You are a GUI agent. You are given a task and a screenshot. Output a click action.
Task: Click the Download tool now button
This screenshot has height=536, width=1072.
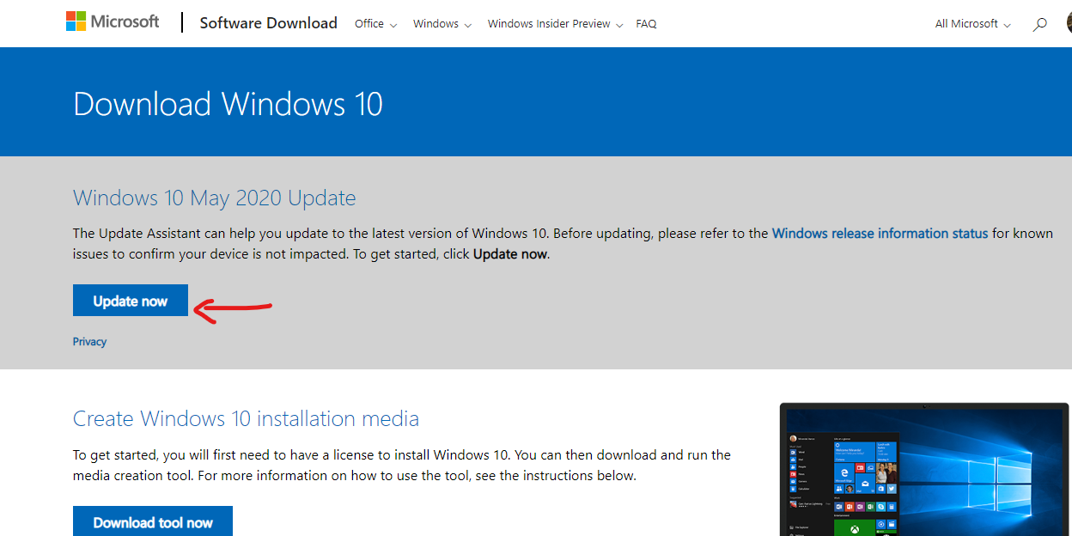click(153, 521)
